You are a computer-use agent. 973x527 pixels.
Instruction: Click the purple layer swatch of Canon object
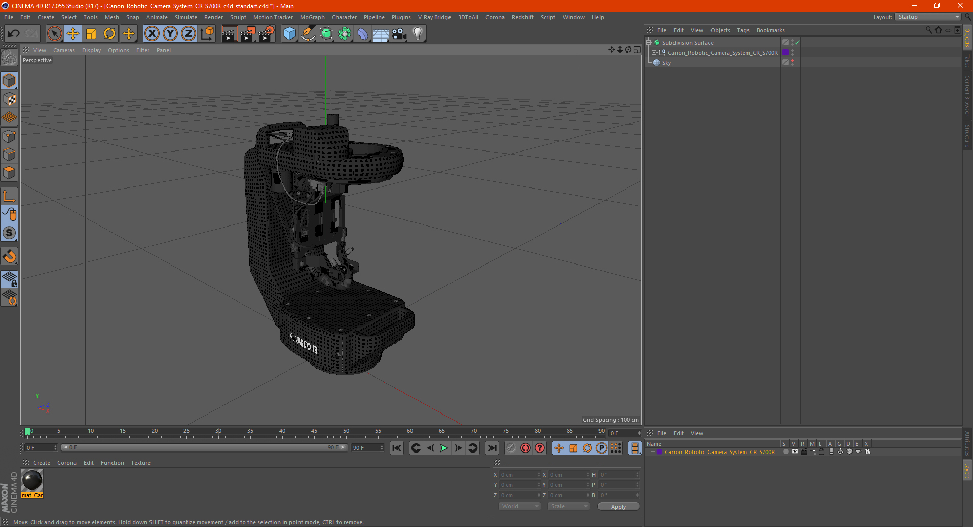[x=785, y=53]
